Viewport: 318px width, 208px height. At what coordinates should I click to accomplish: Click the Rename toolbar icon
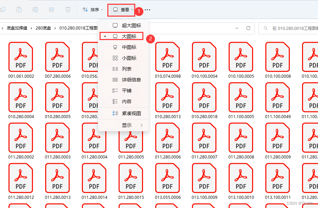35,10
